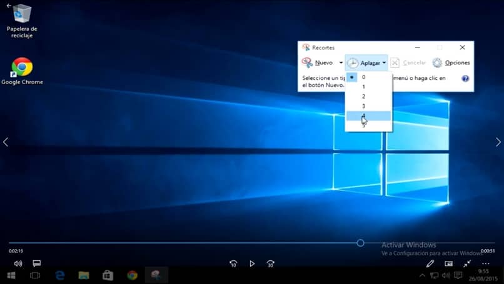This screenshot has height=284, width=504.
Task: Open the Aplazar delay dropdown
Action: (x=367, y=63)
